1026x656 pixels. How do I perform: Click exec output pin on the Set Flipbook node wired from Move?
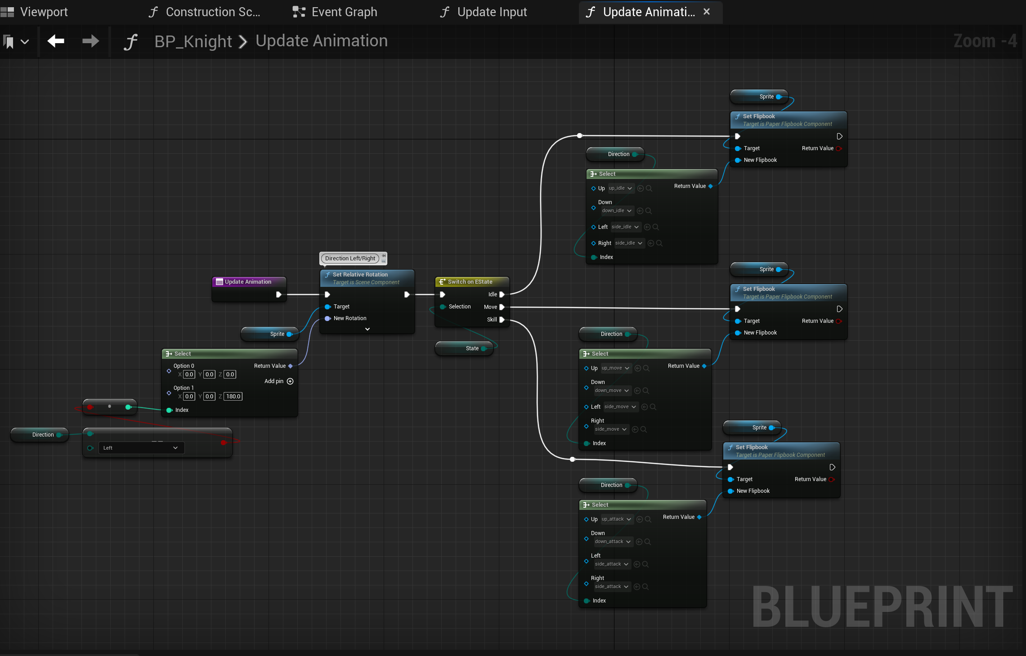840,309
